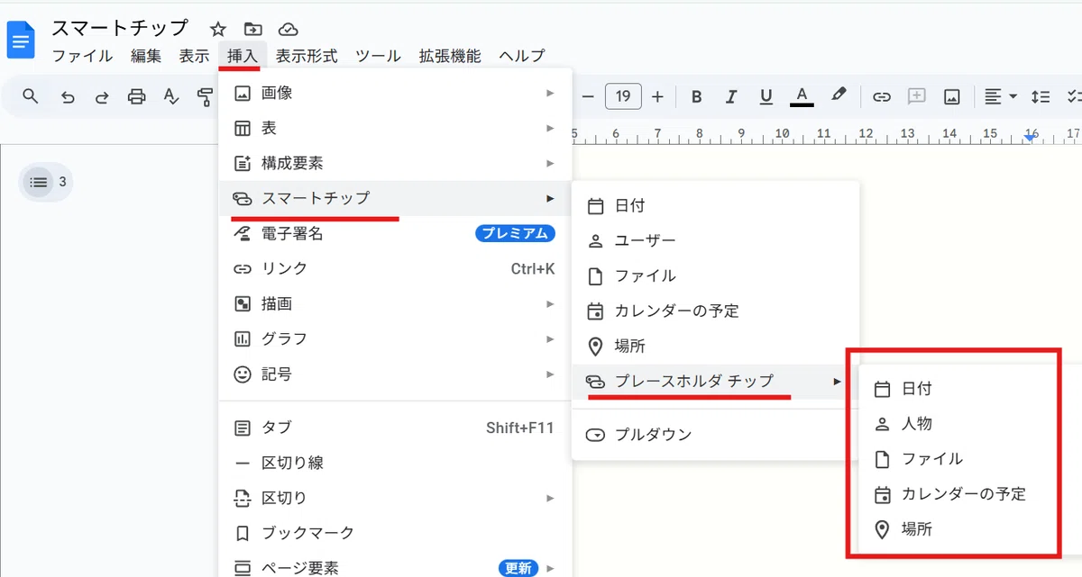Screen dimensions: 1082x577
Task: Run spelling and grammar check
Action: (x=171, y=96)
